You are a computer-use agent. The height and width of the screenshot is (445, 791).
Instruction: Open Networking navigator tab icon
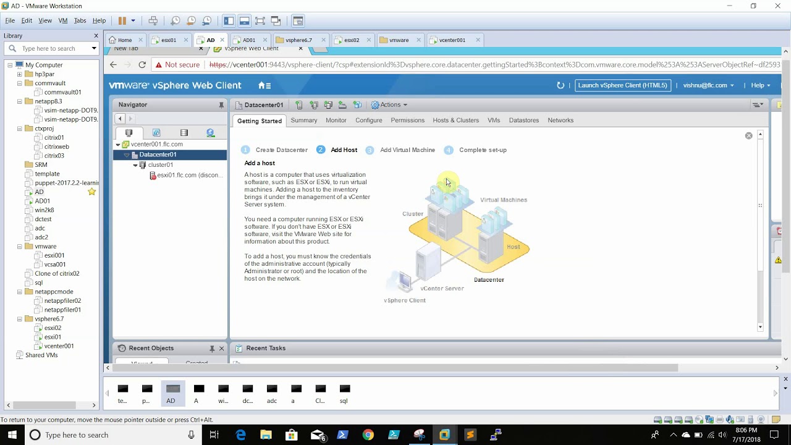tap(211, 132)
